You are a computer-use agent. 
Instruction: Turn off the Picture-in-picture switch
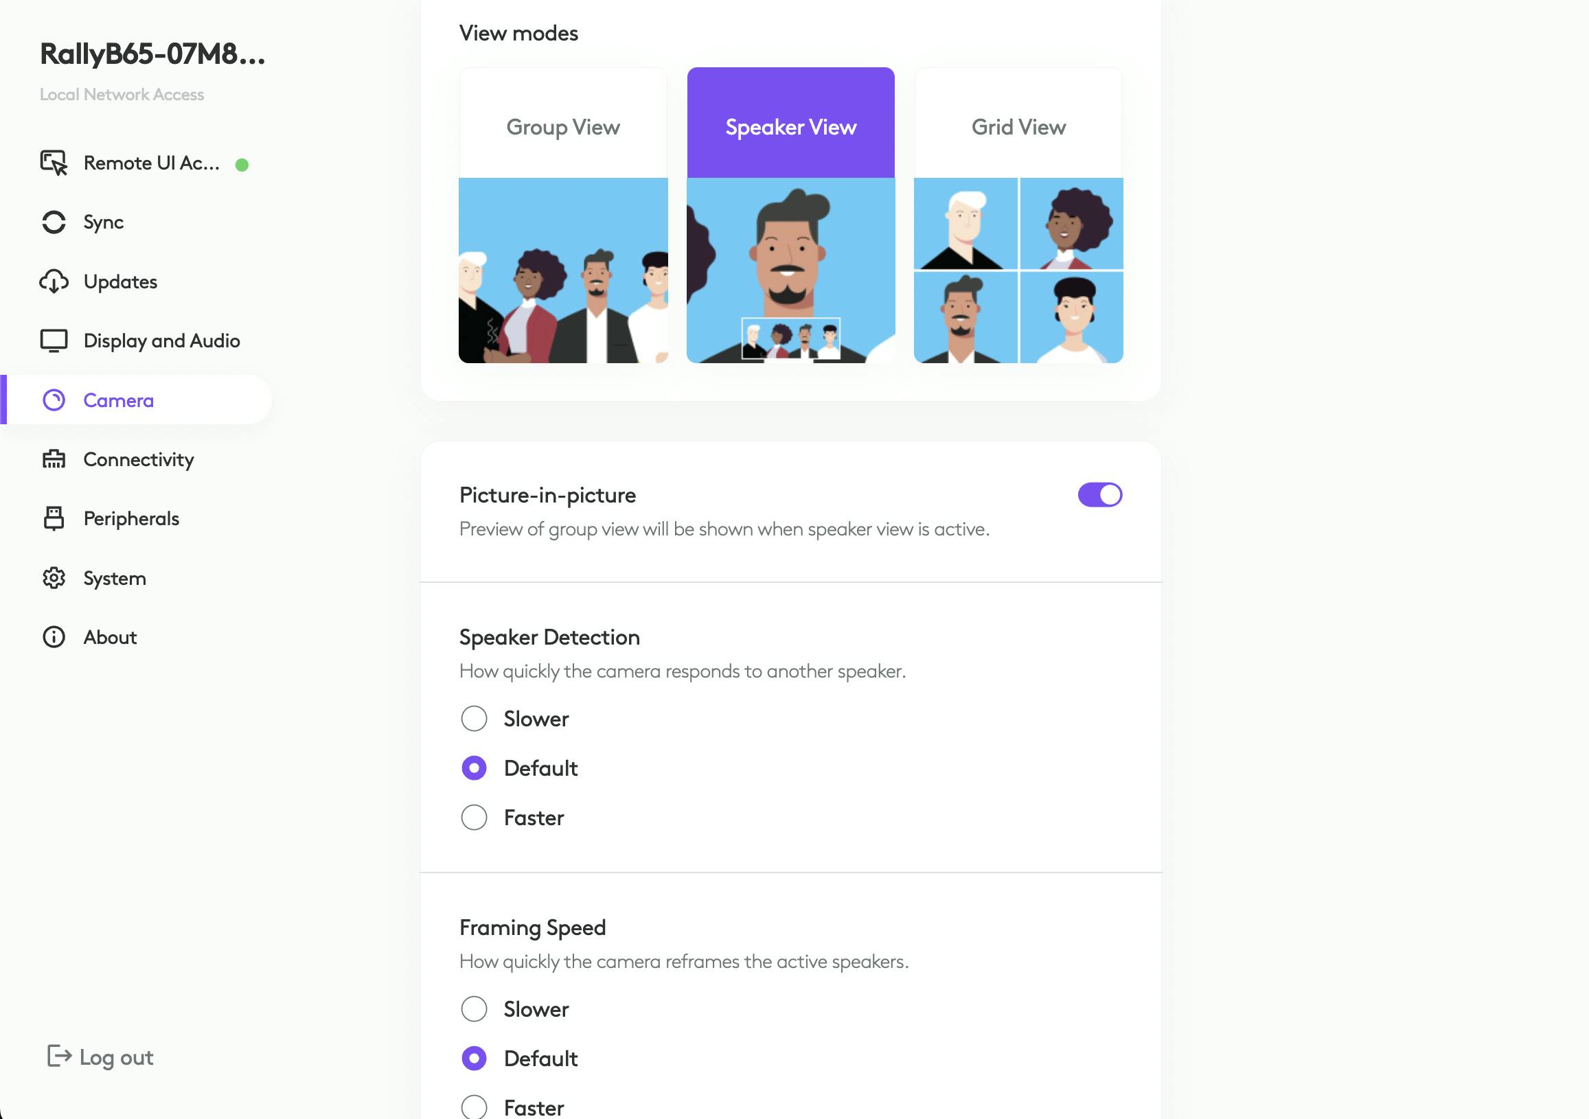pos(1099,495)
